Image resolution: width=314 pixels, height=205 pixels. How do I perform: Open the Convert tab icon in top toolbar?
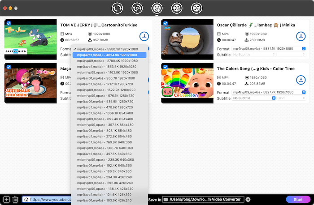pyautogui.click(x=118, y=8)
